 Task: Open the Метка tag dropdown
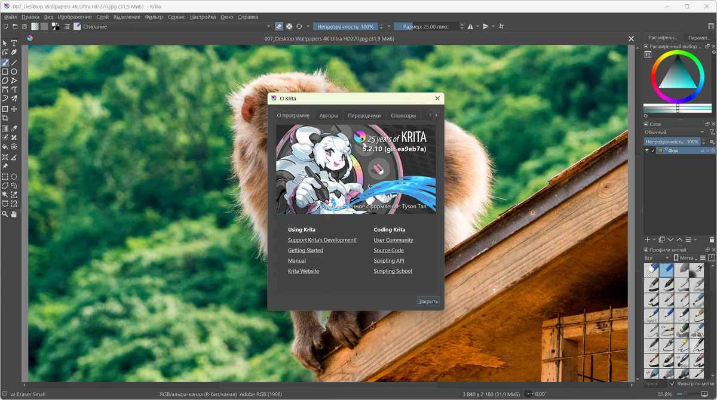(x=687, y=258)
